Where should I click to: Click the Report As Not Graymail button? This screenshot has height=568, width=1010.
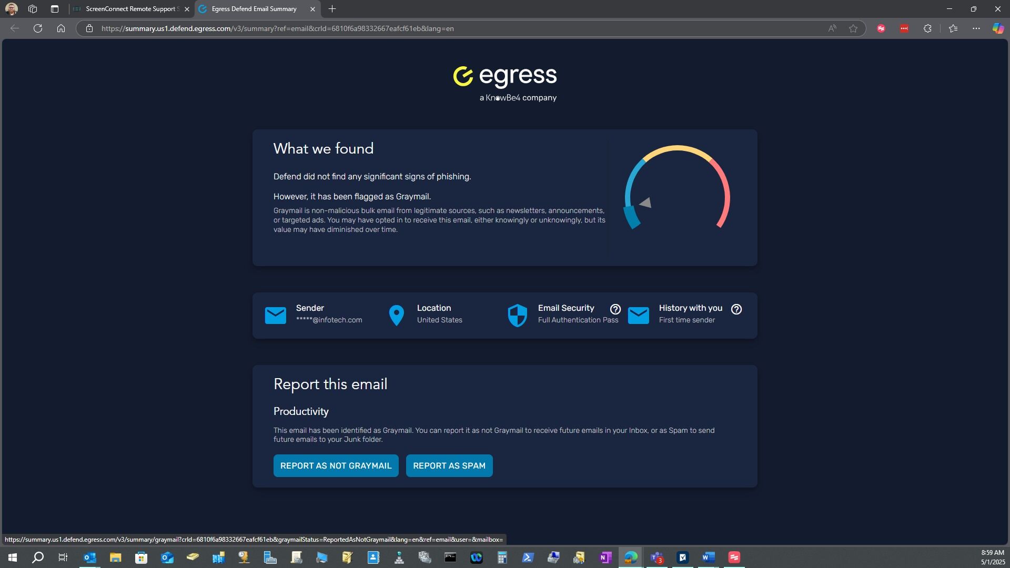(336, 465)
